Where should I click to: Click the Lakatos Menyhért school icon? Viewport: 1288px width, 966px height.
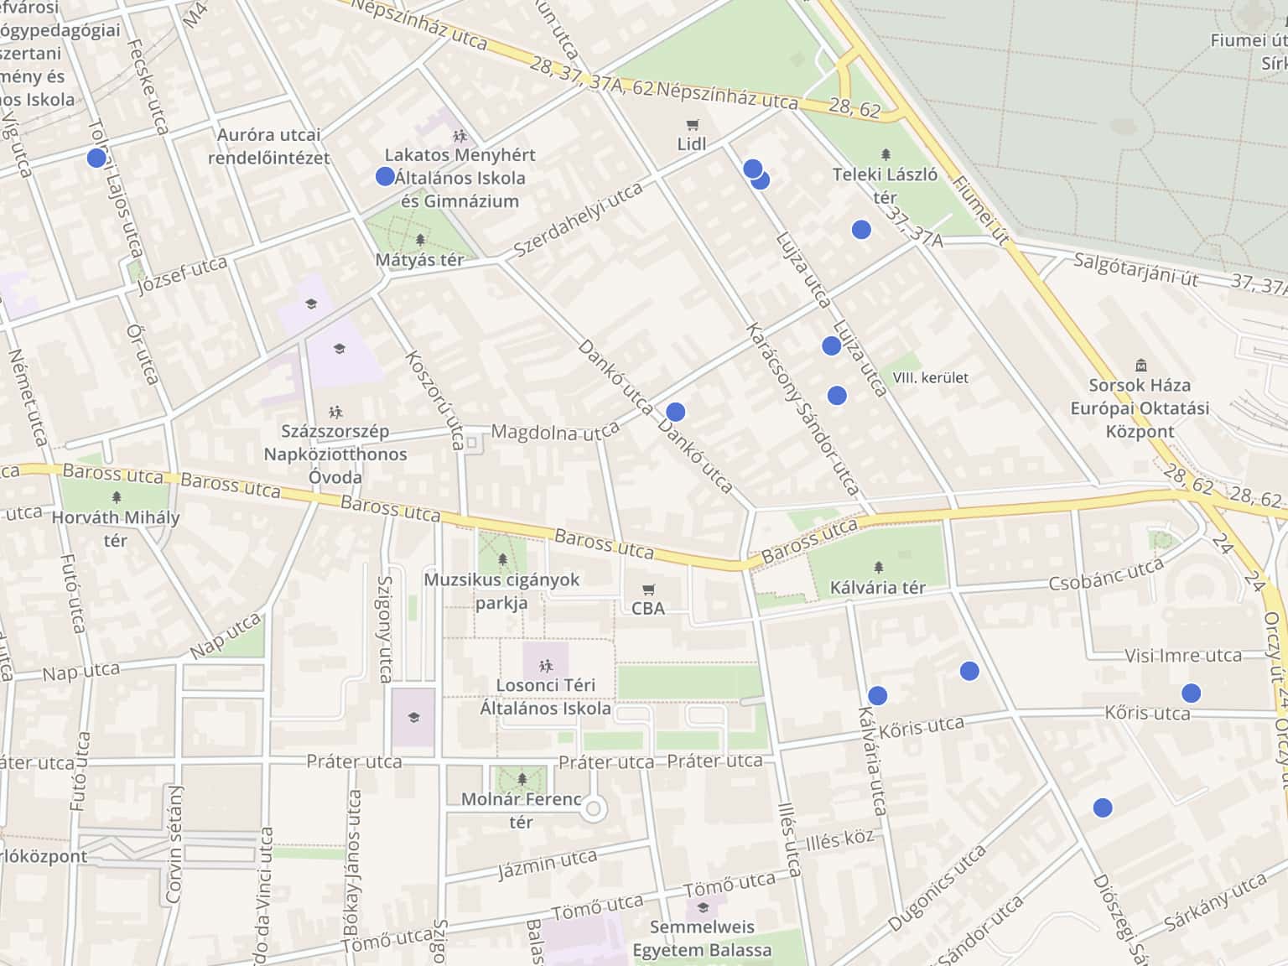(460, 135)
